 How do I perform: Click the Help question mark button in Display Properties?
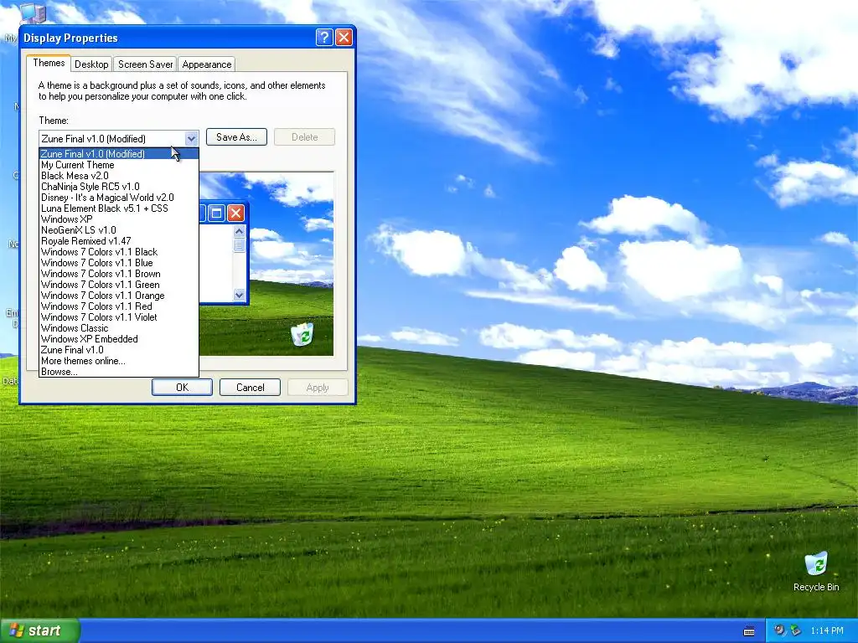pos(324,37)
